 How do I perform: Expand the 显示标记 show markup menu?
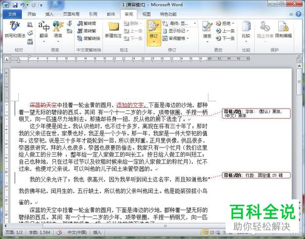coord(176,31)
